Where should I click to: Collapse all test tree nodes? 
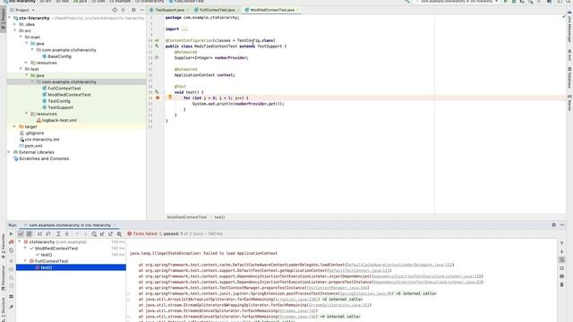[66, 234]
